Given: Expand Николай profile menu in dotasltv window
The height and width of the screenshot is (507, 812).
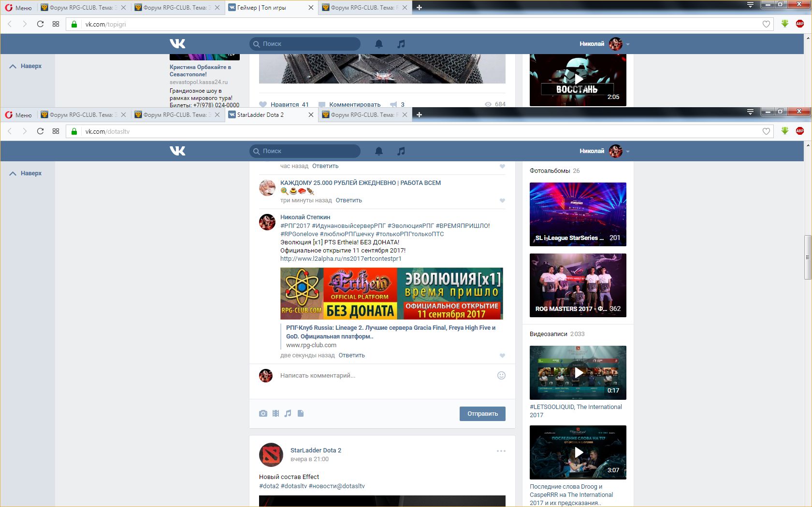Looking at the screenshot, I should 604,151.
